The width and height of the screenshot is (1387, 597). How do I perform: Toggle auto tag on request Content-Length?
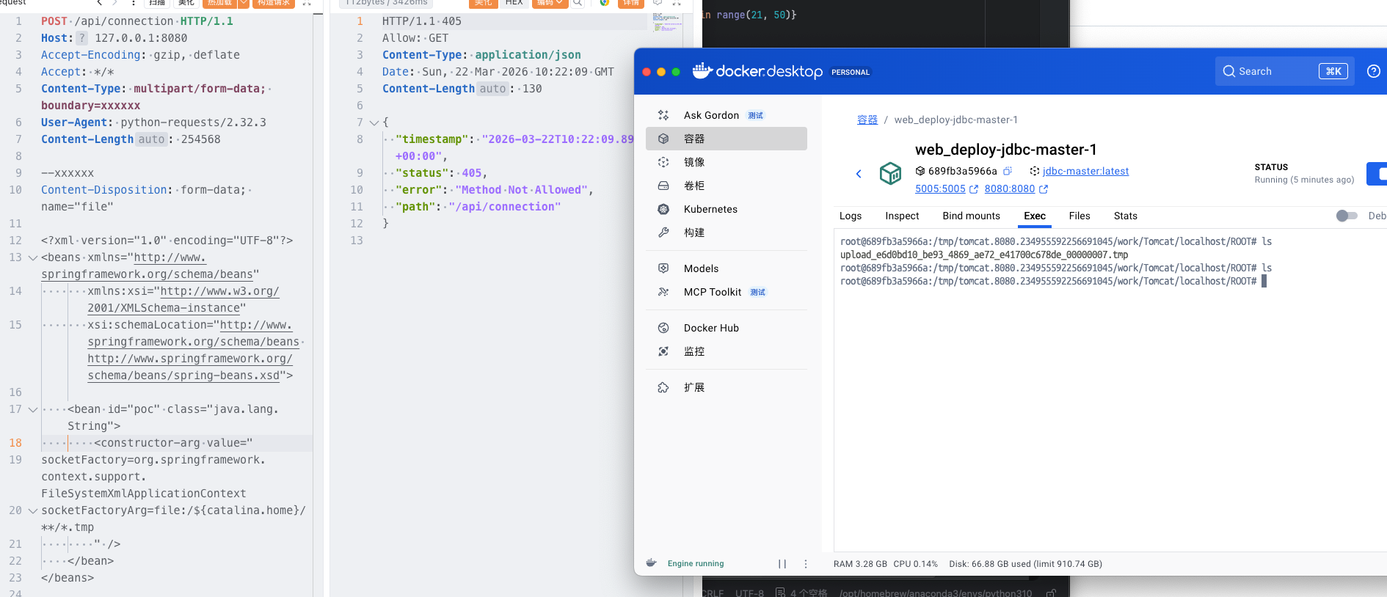click(152, 139)
